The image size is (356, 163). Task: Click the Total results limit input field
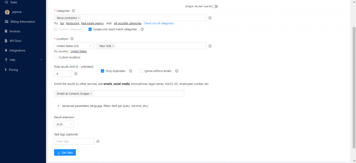tap(63, 74)
